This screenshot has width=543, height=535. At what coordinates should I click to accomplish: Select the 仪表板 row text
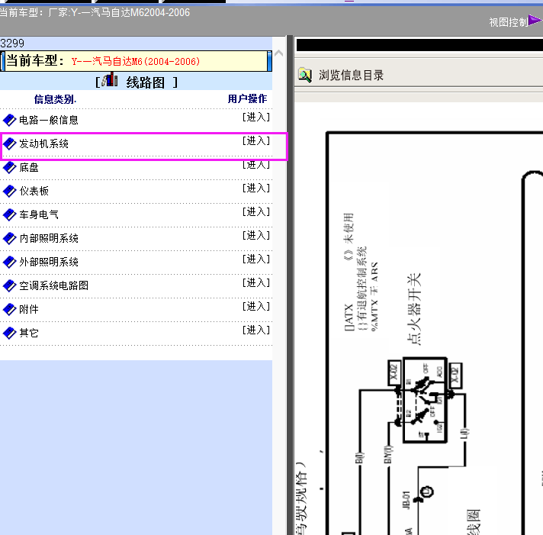click(x=34, y=192)
